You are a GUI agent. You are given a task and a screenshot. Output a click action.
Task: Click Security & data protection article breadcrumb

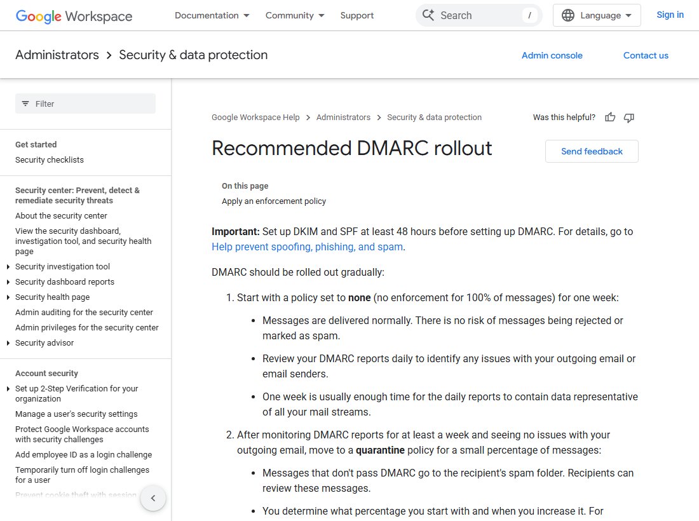pyautogui.click(x=434, y=117)
